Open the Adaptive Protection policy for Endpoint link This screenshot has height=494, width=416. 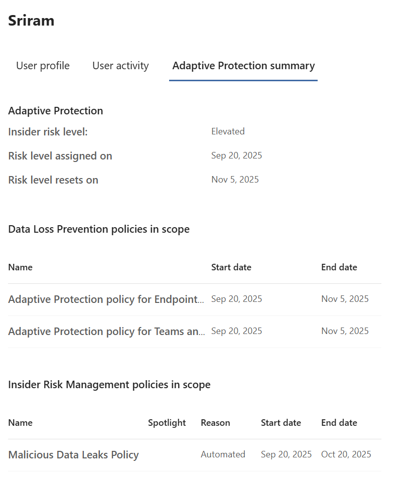[x=106, y=299]
